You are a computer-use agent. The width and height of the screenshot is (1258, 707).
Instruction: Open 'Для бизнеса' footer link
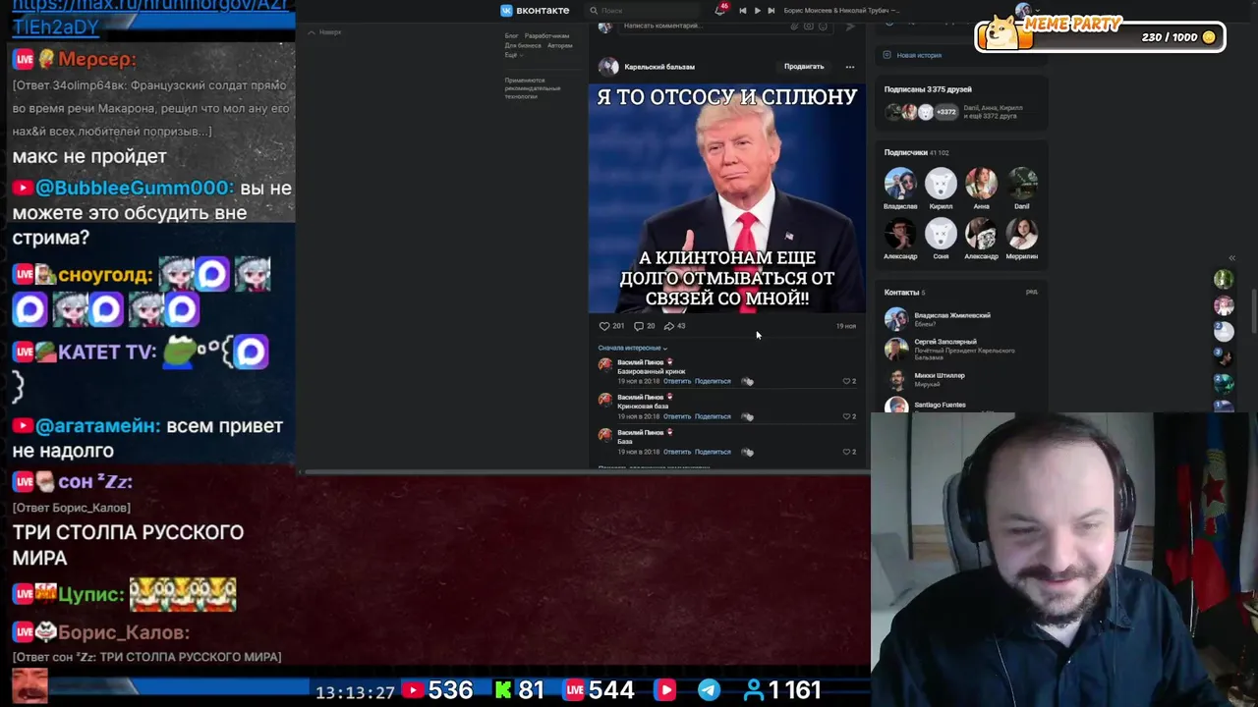(x=523, y=45)
